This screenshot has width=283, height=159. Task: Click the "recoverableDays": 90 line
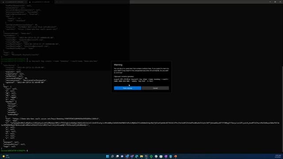click(16, 78)
